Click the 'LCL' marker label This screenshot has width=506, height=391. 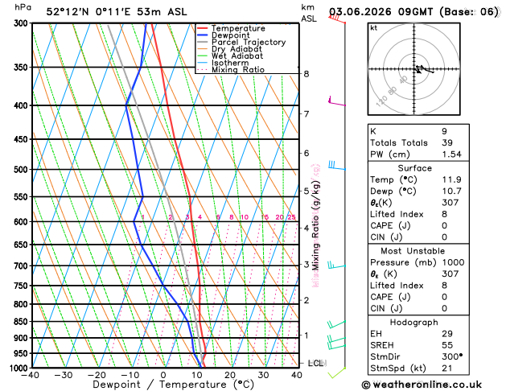click(317, 364)
